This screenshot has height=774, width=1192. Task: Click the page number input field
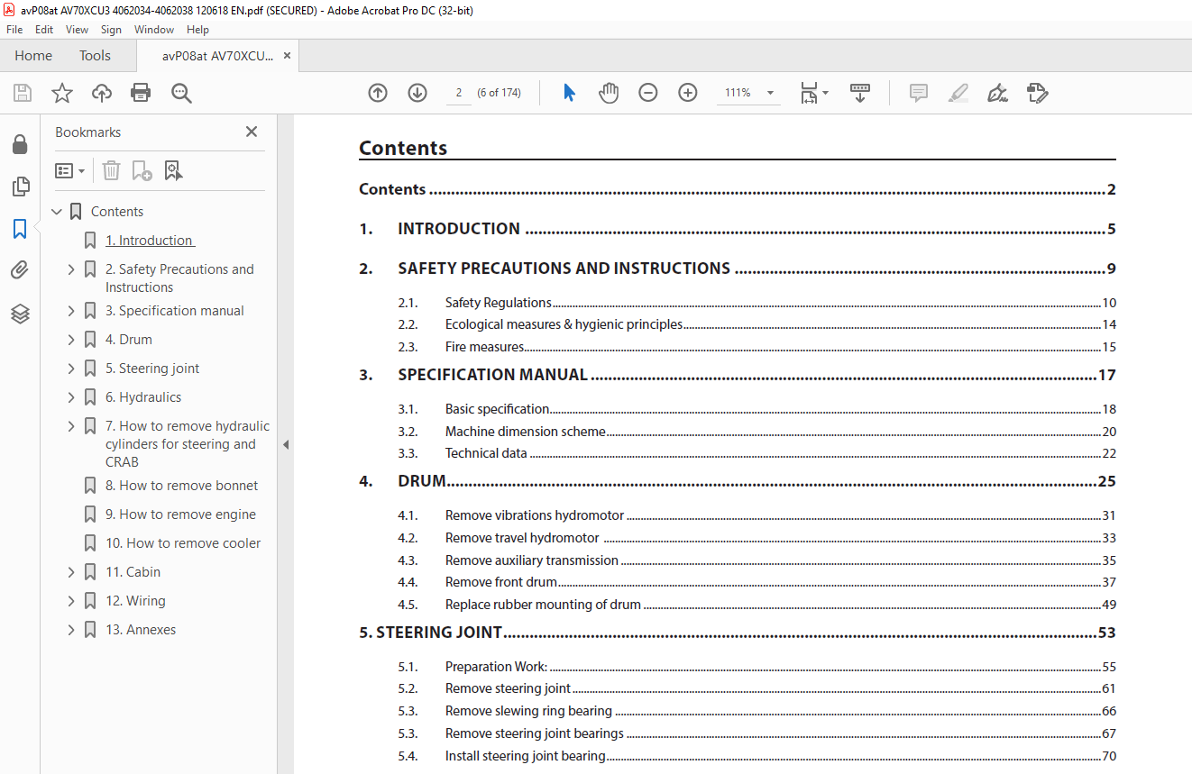tap(459, 93)
